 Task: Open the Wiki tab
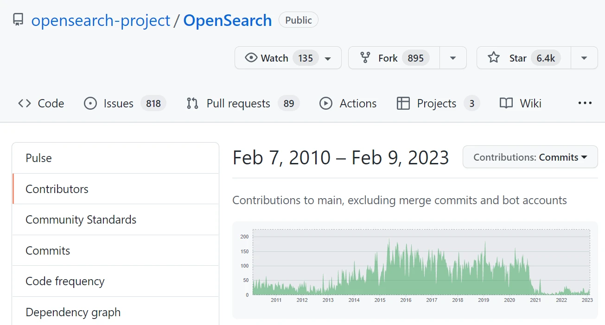tap(521, 103)
